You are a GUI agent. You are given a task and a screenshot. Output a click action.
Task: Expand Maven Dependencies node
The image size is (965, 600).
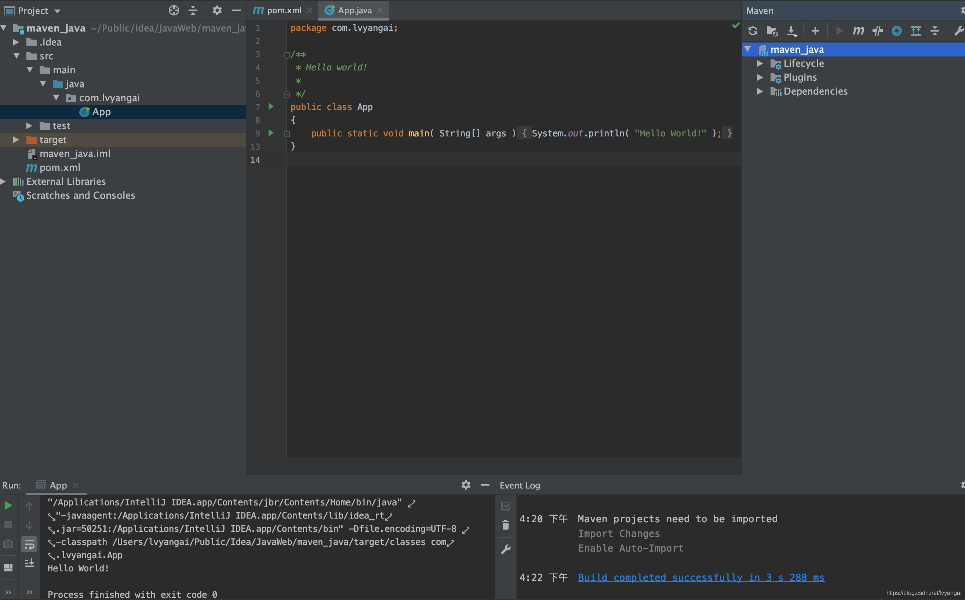coord(760,91)
